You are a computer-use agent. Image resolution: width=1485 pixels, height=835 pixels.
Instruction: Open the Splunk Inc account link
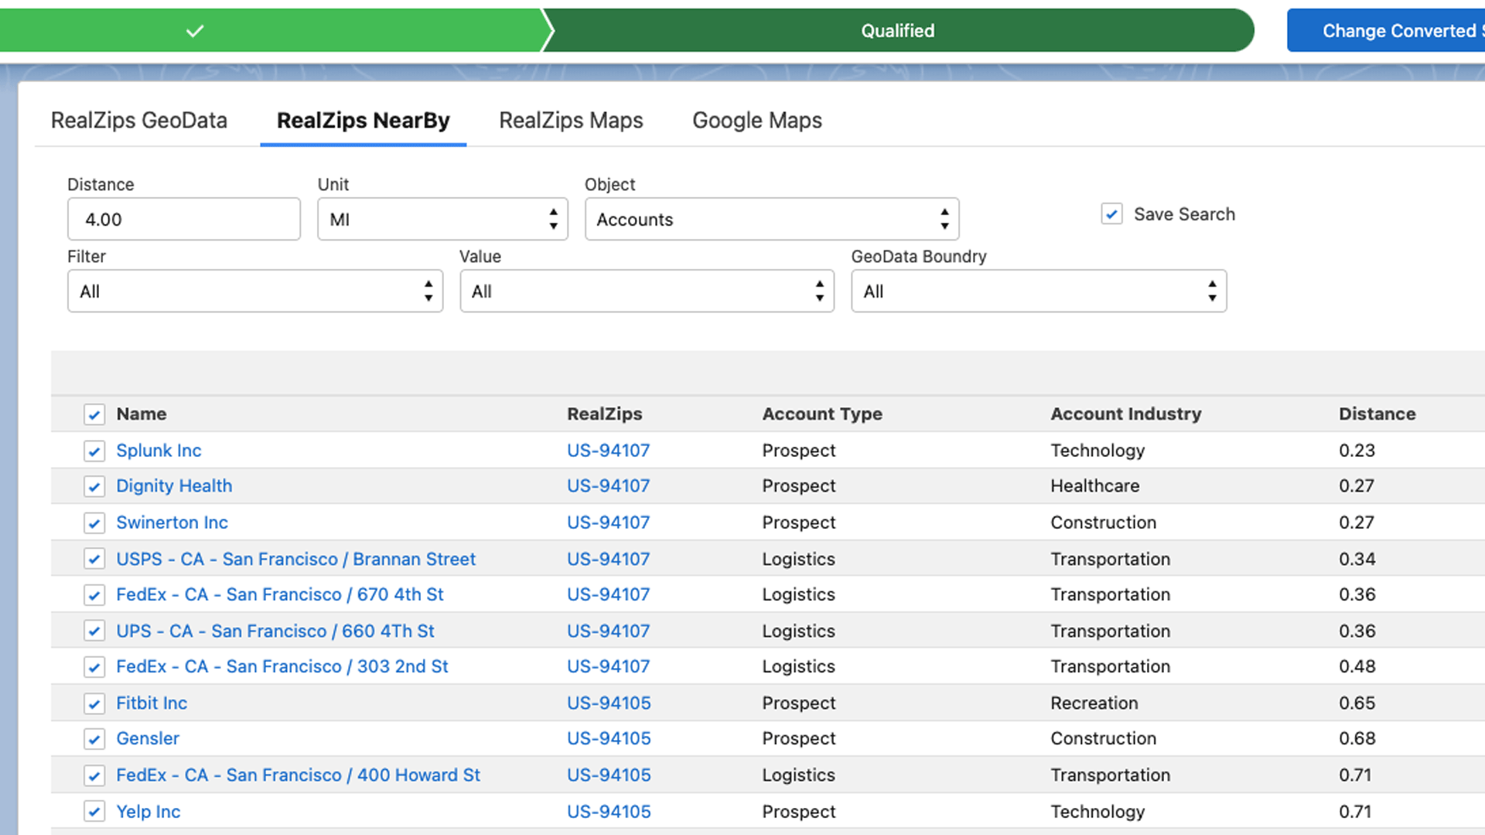coord(159,451)
